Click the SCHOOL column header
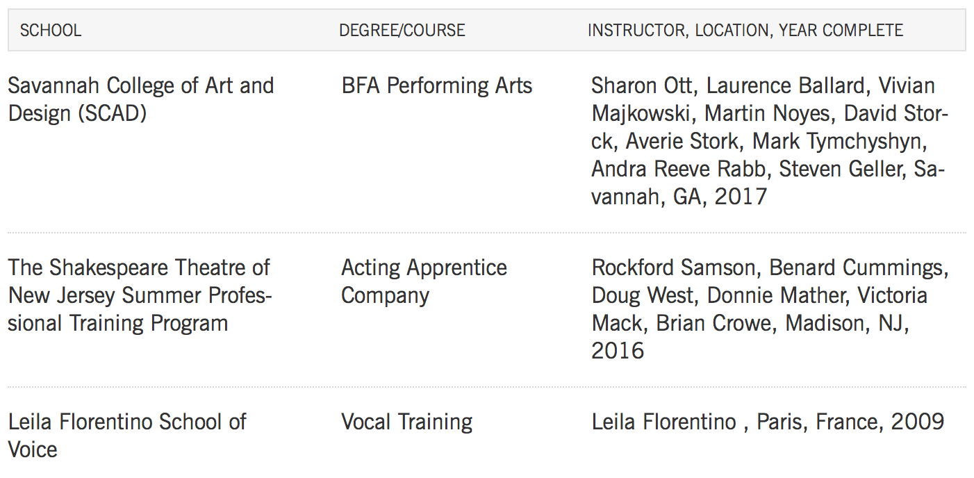This screenshot has height=478, width=974. click(x=51, y=31)
